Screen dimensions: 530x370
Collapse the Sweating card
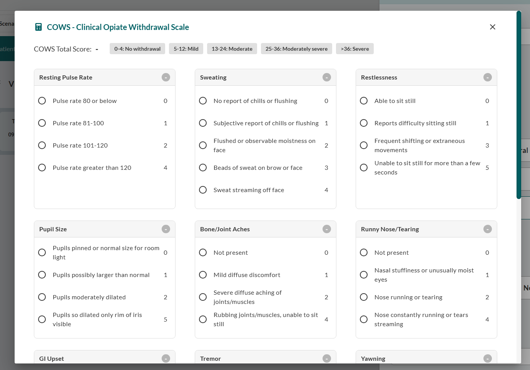[x=327, y=77]
